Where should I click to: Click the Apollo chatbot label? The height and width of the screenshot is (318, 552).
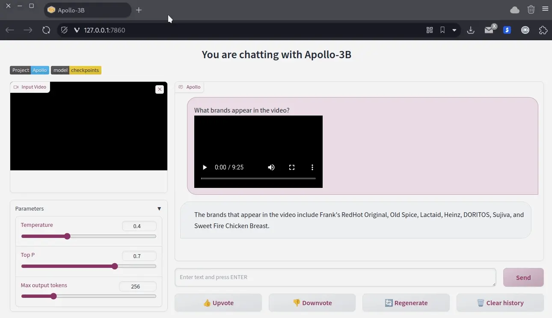pos(190,87)
